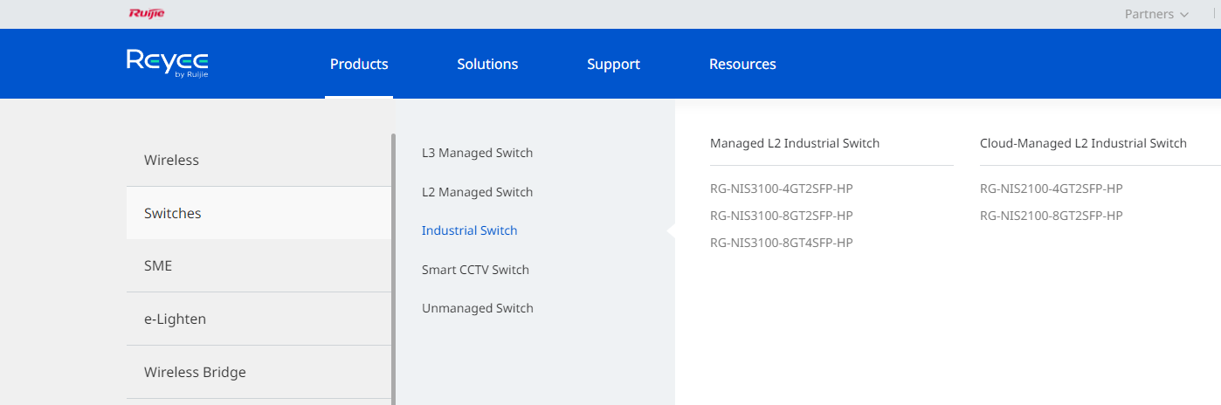Click the red Ruijie logo in top bar

coord(146,13)
